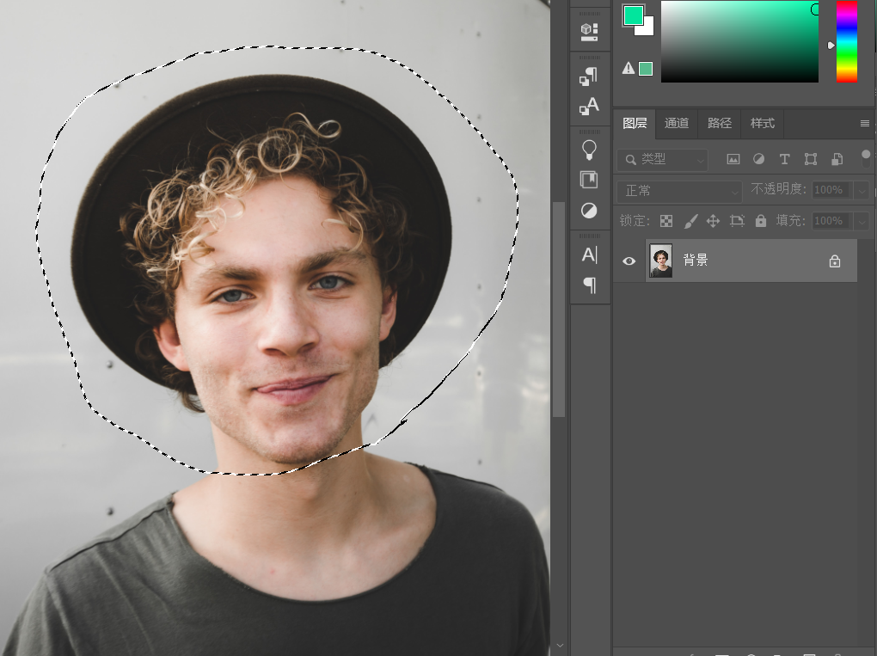Toggle layer filtering on/off switch

tap(866, 158)
